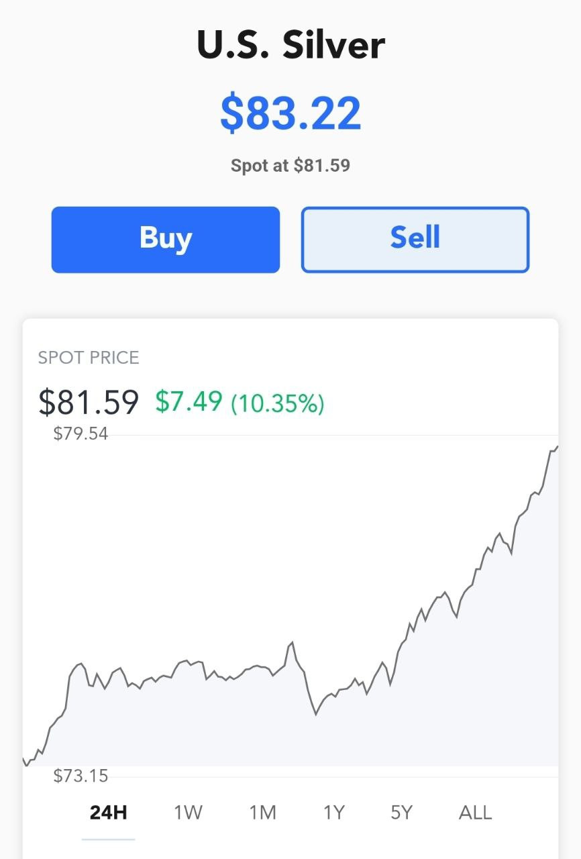
Task: Tap the sharp dip in mid-chart line
Action: [315, 714]
